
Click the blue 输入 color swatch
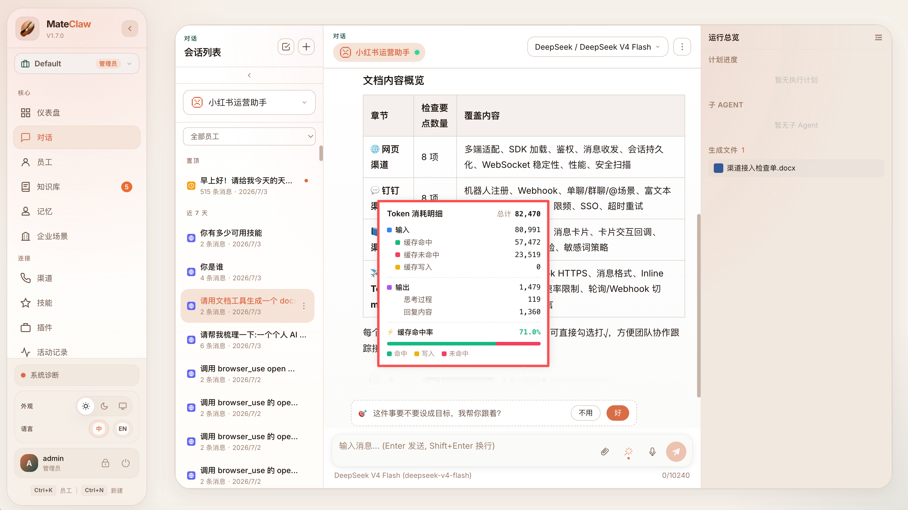[x=389, y=230]
